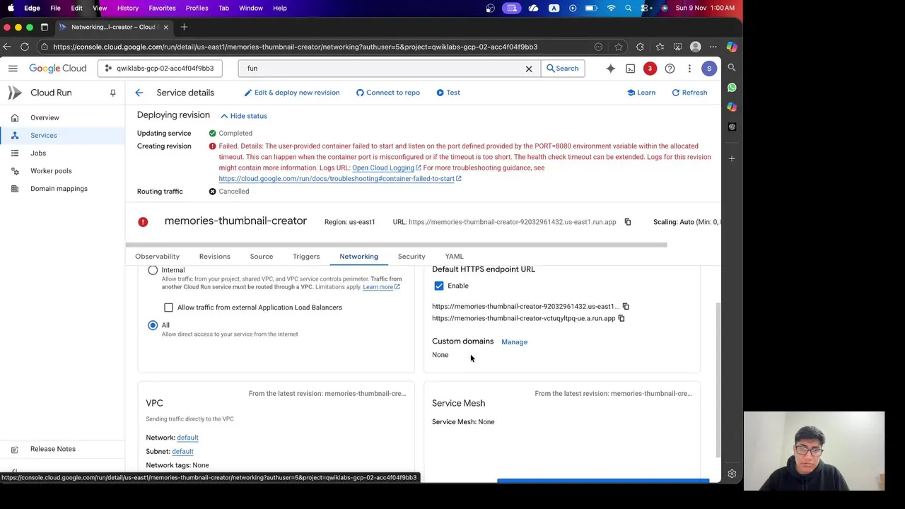Image resolution: width=905 pixels, height=509 pixels.
Task: Clear the search field with X
Action: [x=529, y=69]
